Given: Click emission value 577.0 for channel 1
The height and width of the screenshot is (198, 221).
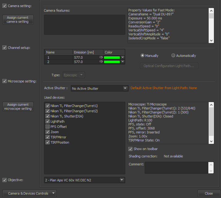Looking at the screenshot, I should pyautogui.click(x=86, y=57).
